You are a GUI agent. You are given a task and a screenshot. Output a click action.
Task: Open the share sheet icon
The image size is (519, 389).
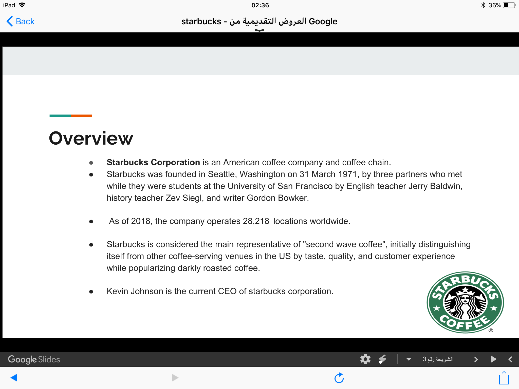(x=504, y=378)
